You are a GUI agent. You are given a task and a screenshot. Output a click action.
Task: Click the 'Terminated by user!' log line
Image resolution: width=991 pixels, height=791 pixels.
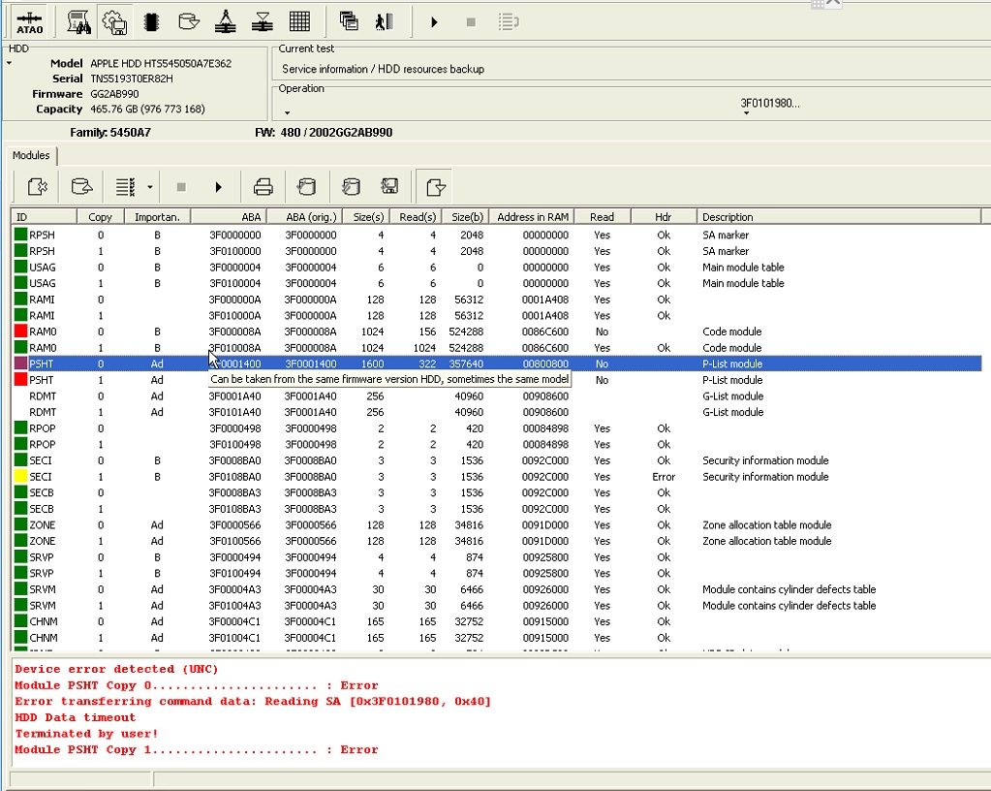[x=86, y=734]
